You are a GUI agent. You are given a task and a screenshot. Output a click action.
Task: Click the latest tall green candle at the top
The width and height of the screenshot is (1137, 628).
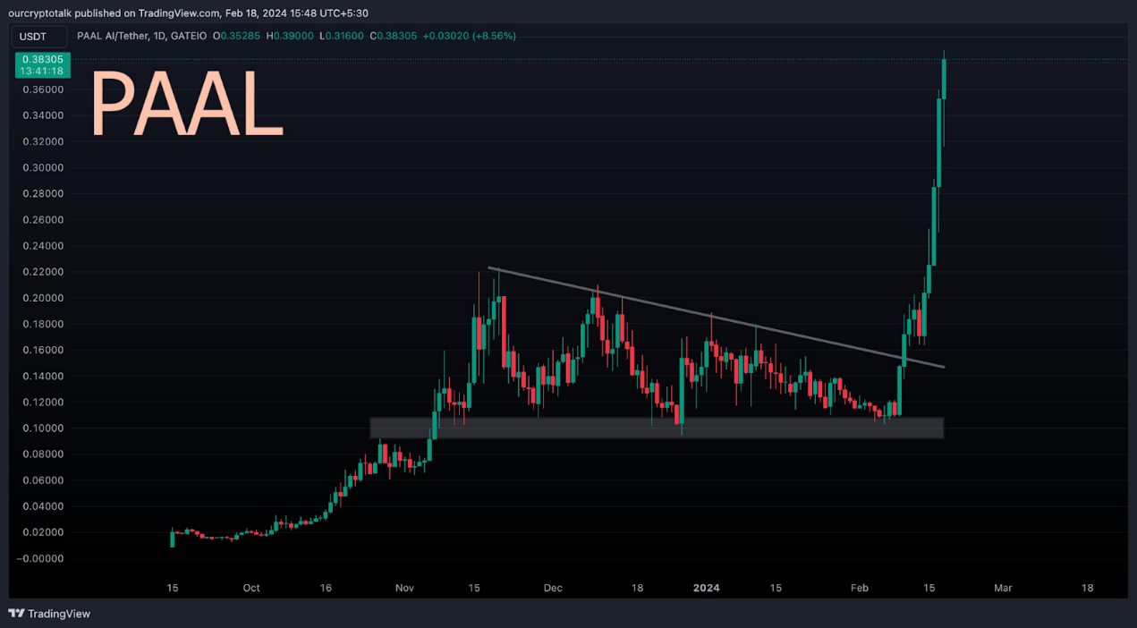[944, 81]
